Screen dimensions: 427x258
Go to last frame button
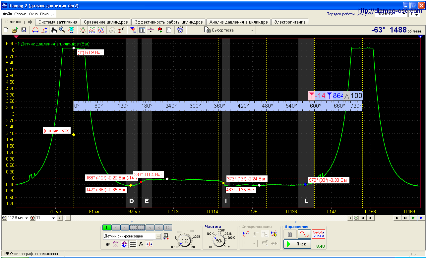click(405, 218)
